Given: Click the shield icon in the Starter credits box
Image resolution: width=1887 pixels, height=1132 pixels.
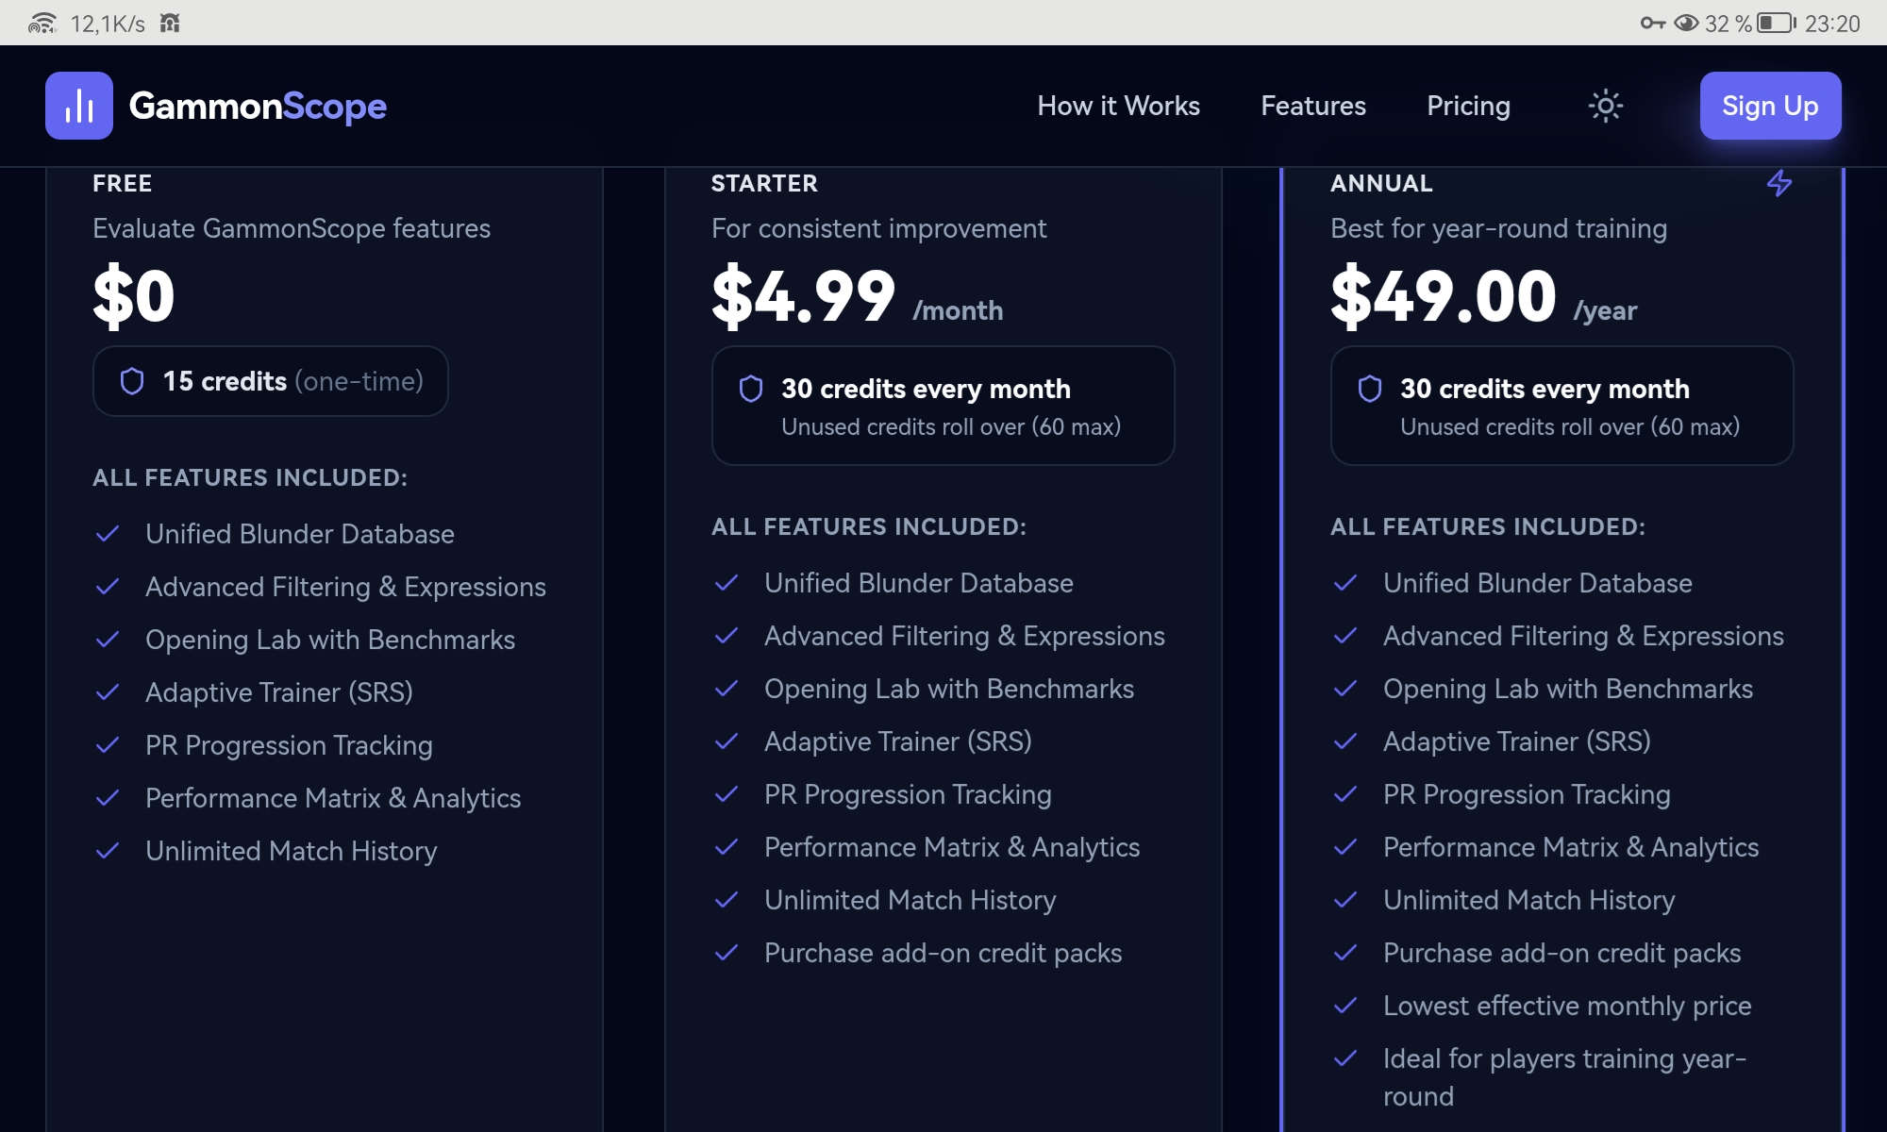Looking at the screenshot, I should pos(751,389).
